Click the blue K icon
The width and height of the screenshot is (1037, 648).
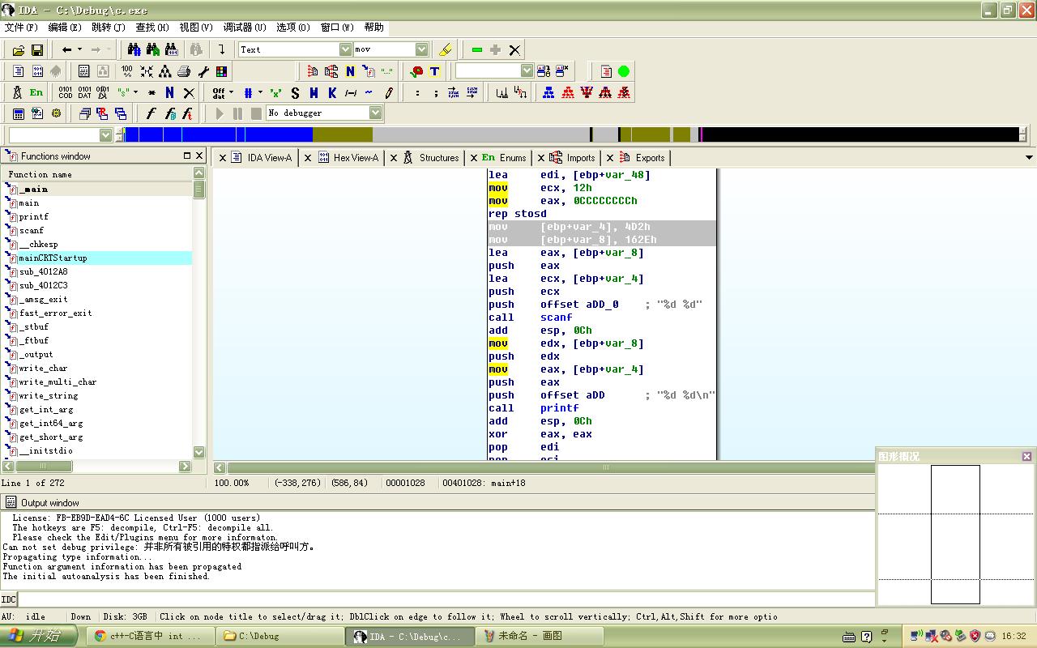click(x=332, y=92)
